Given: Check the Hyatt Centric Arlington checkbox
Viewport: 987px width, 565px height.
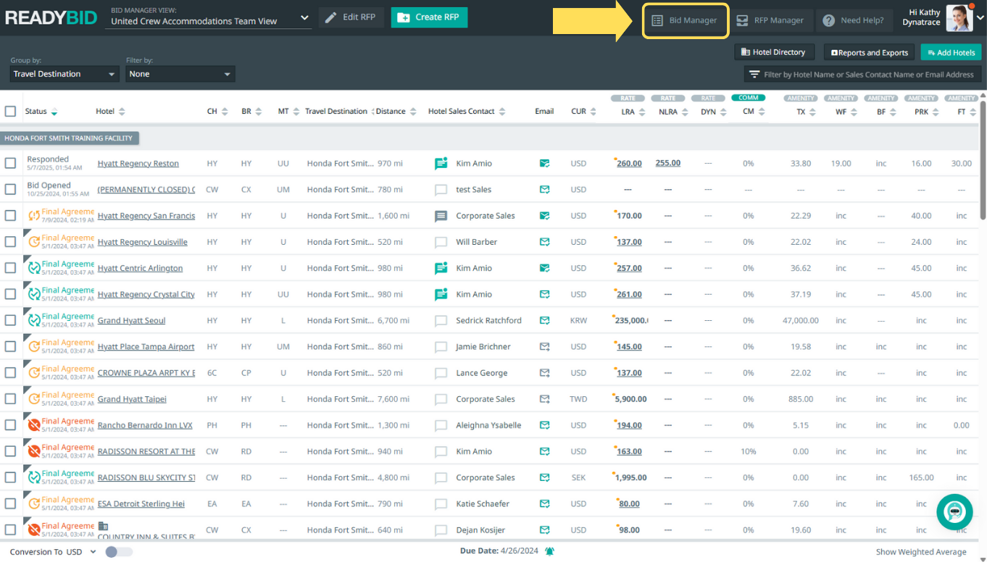Looking at the screenshot, I should pyautogui.click(x=10, y=268).
